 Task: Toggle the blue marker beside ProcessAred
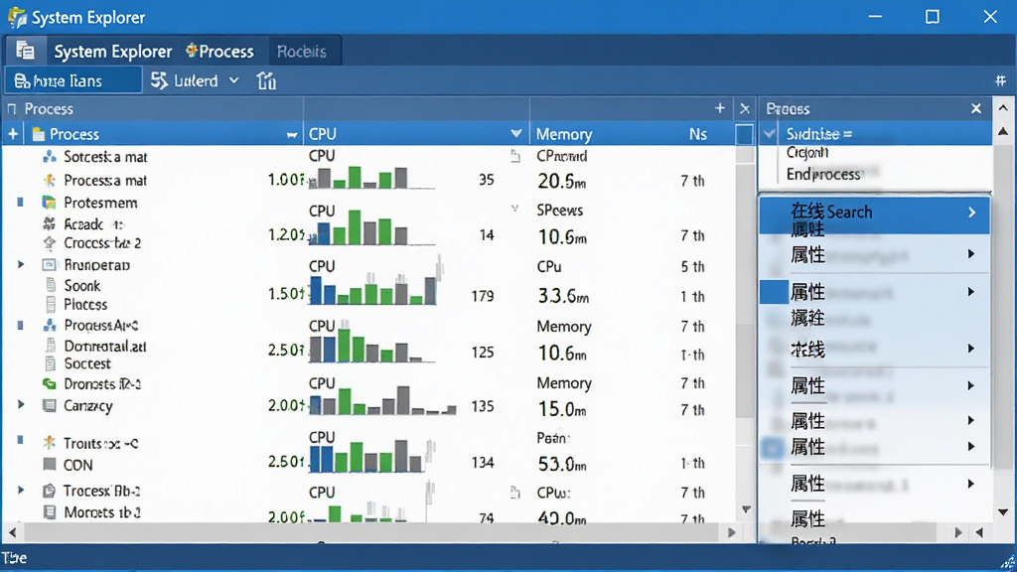pos(20,325)
